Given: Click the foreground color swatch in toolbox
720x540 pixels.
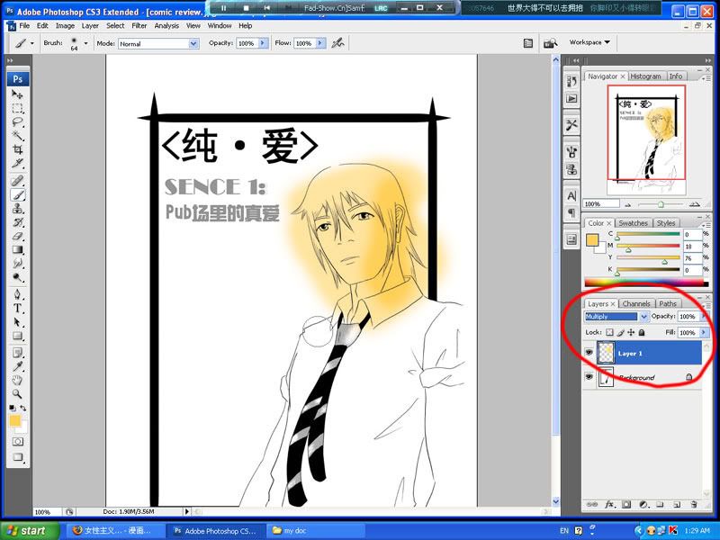Looking at the screenshot, I should pos(14,420).
